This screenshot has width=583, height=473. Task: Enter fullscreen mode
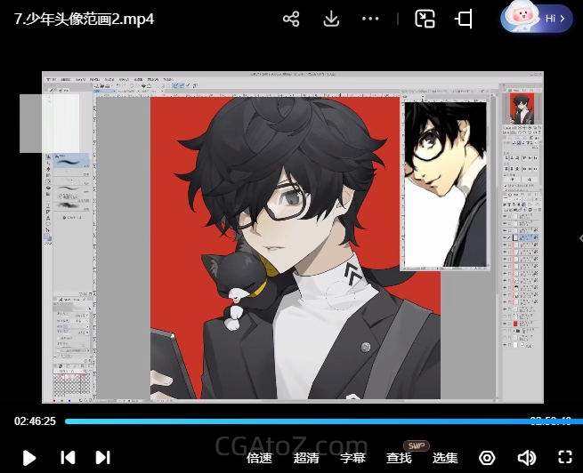pyautogui.click(x=564, y=458)
